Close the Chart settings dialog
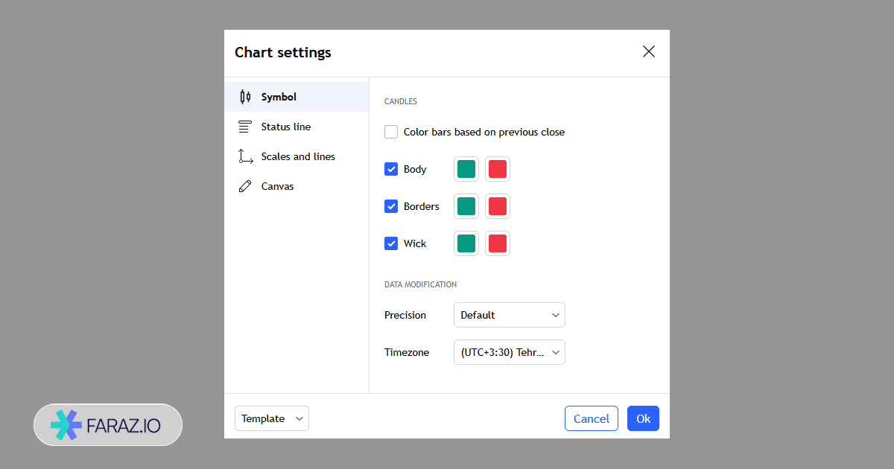 (648, 51)
